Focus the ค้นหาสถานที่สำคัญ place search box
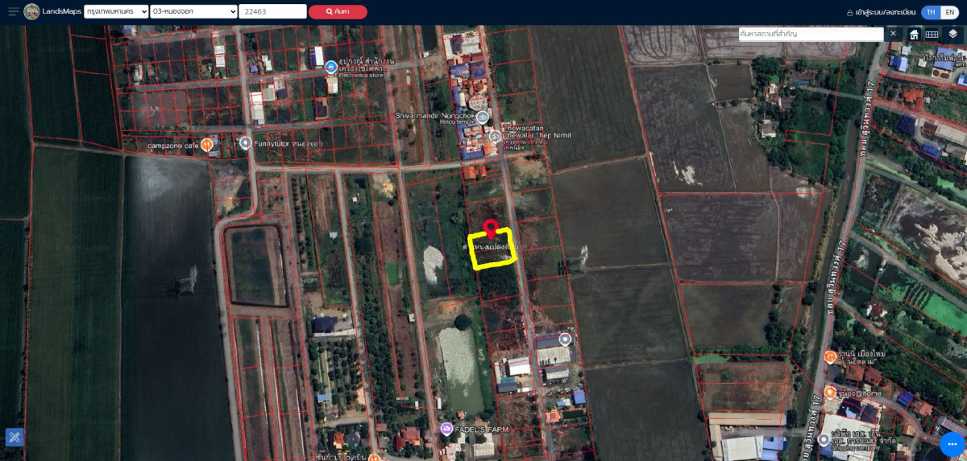This screenshot has width=967, height=461. (x=811, y=34)
